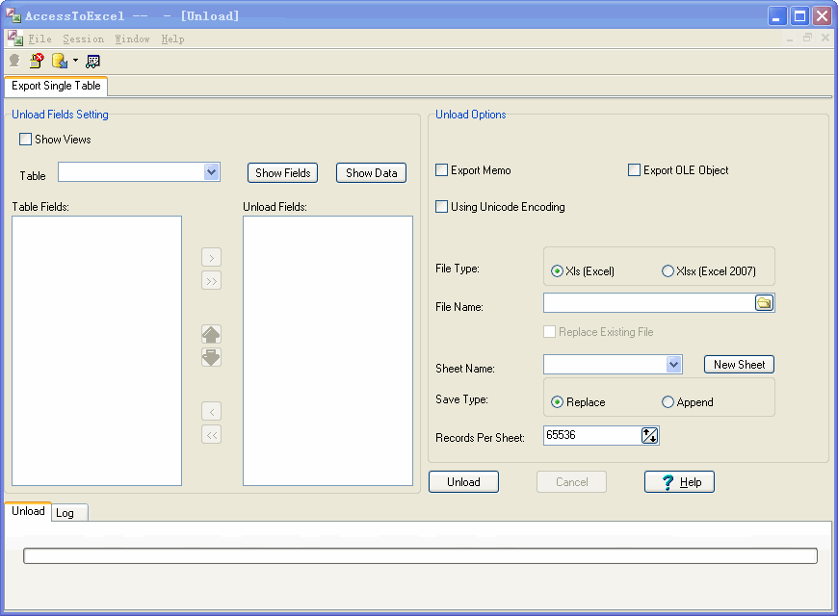Click the Unload button
This screenshot has height=616, width=838.
[x=463, y=482]
